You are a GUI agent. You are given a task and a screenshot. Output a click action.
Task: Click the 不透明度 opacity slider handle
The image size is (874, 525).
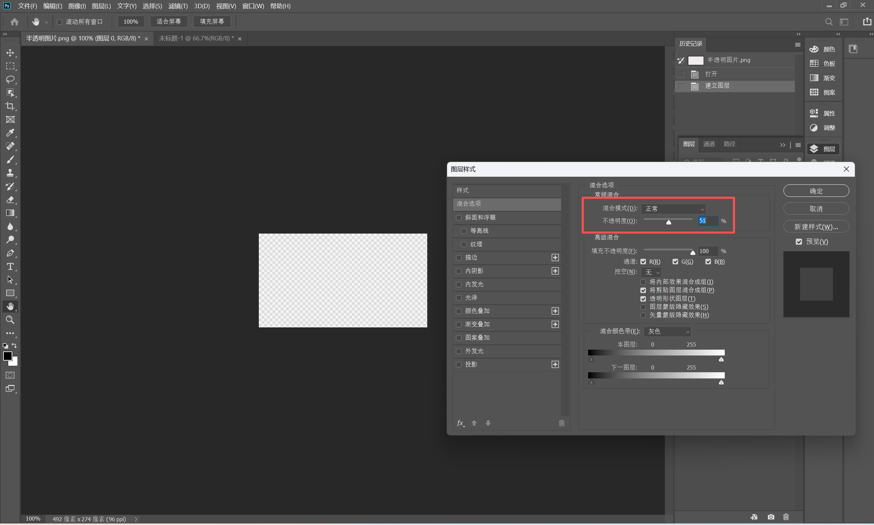point(669,222)
